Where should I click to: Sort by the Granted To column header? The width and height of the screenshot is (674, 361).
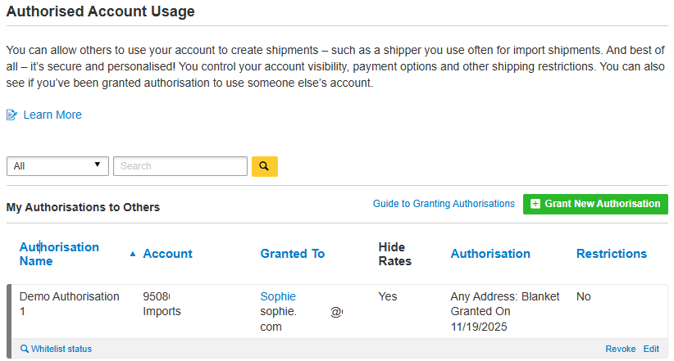pyautogui.click(x=293, y=254)
